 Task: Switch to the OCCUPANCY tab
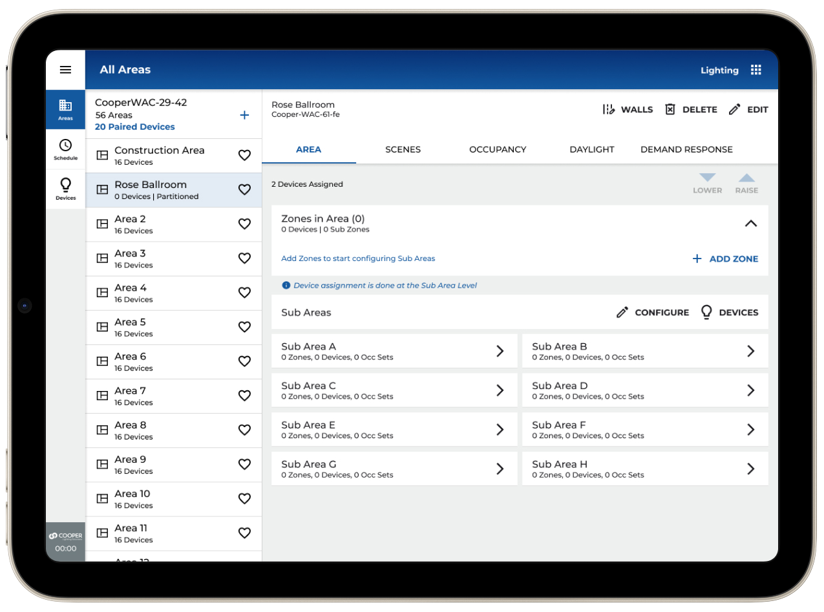coord(498,149)
